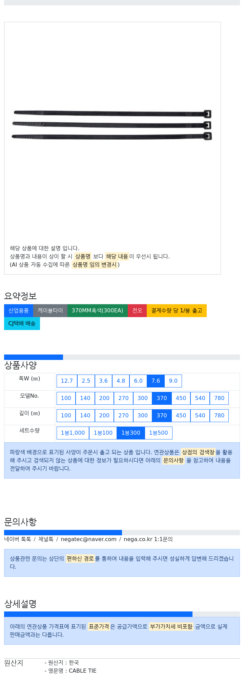Choose the 4.8 width option
This screenshot has width=244, height=675.
point(121,381)
